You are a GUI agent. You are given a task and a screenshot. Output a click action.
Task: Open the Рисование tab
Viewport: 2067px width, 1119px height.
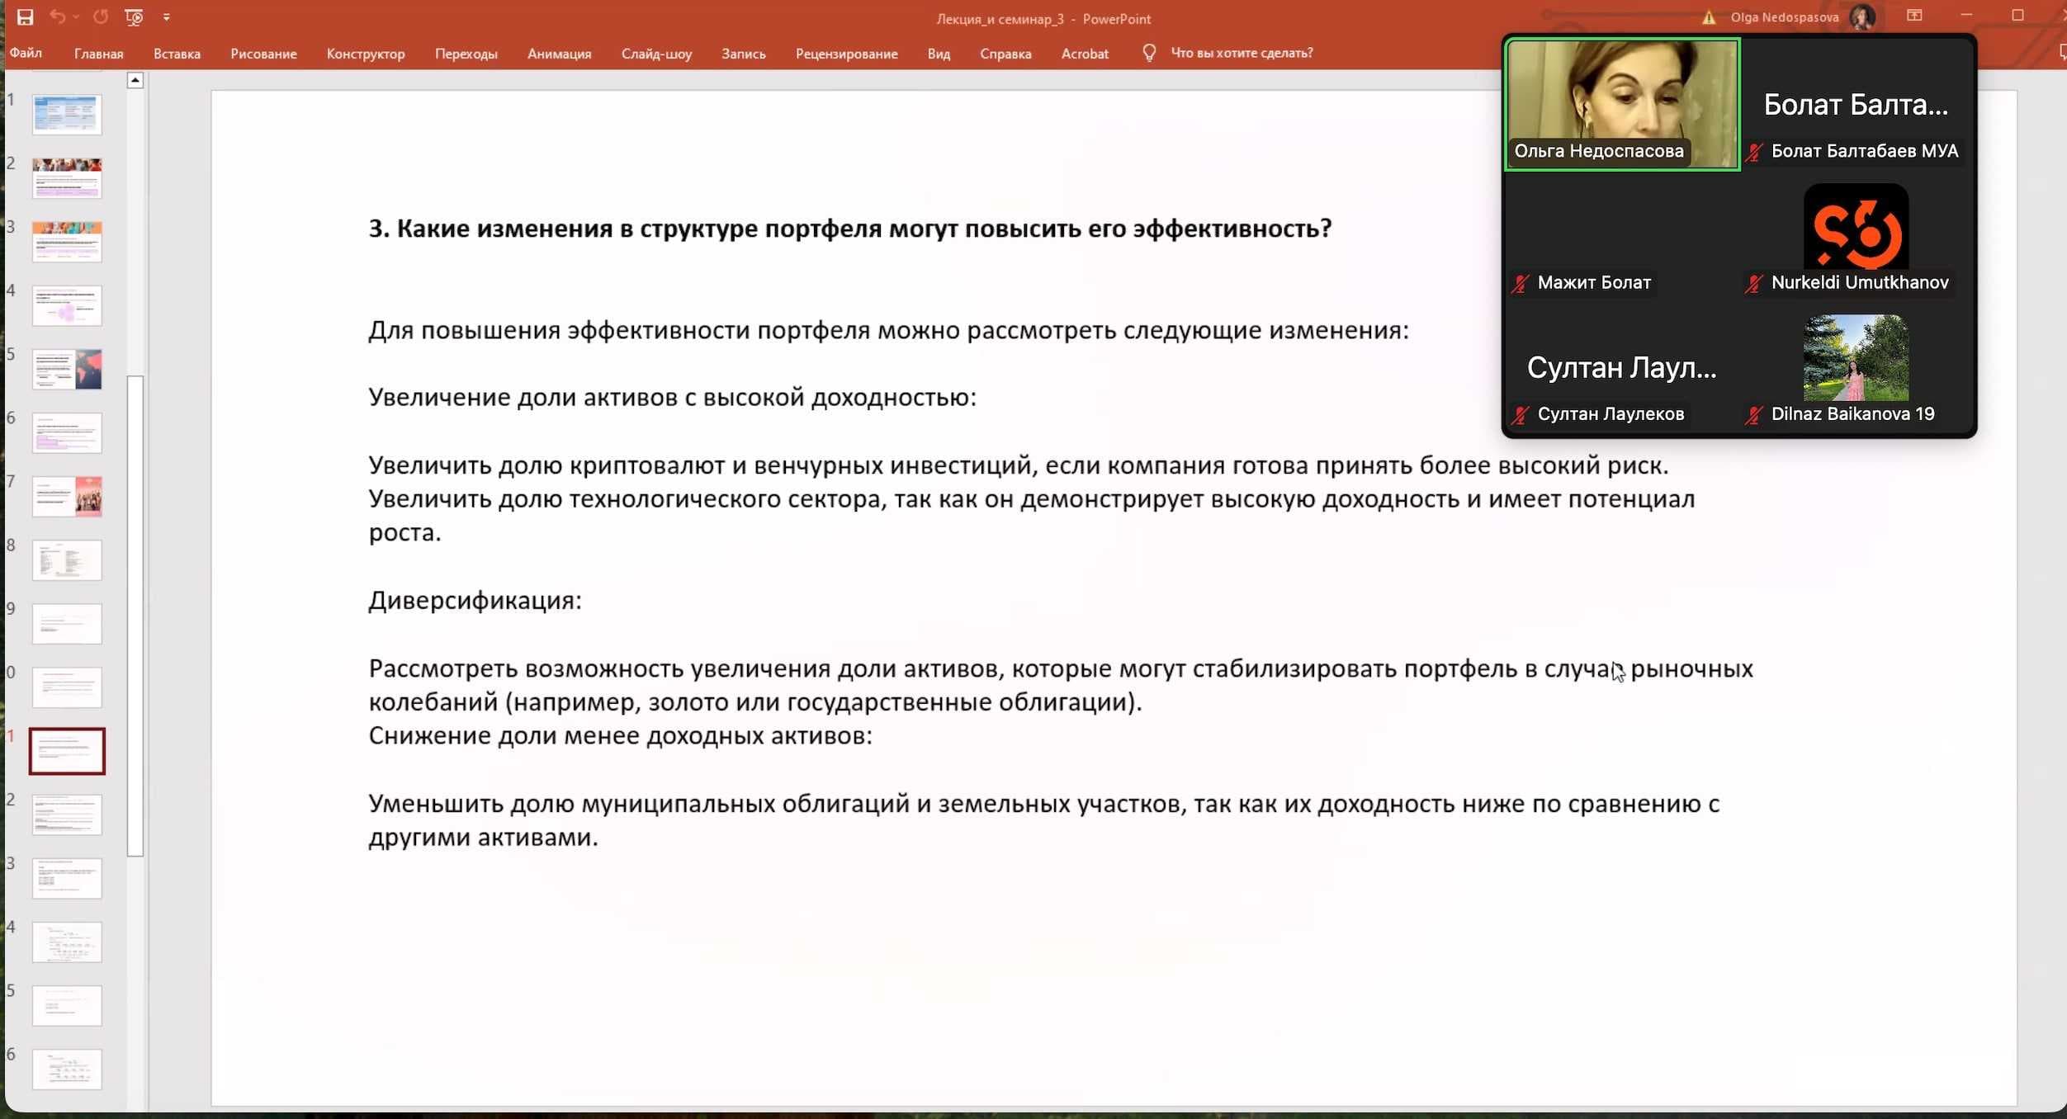263,54
